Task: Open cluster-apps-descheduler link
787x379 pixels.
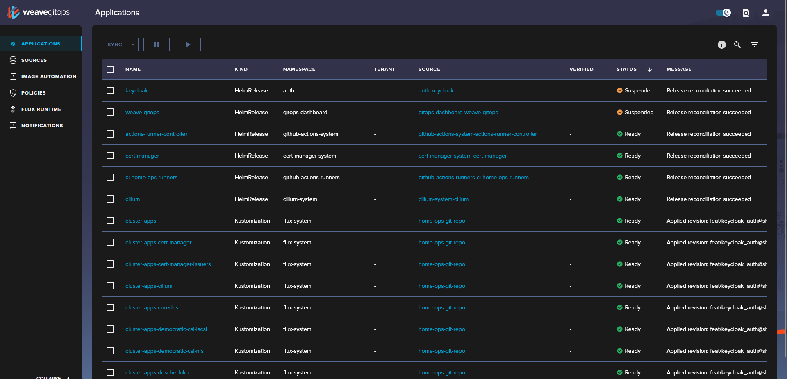Action: point(157,372)
